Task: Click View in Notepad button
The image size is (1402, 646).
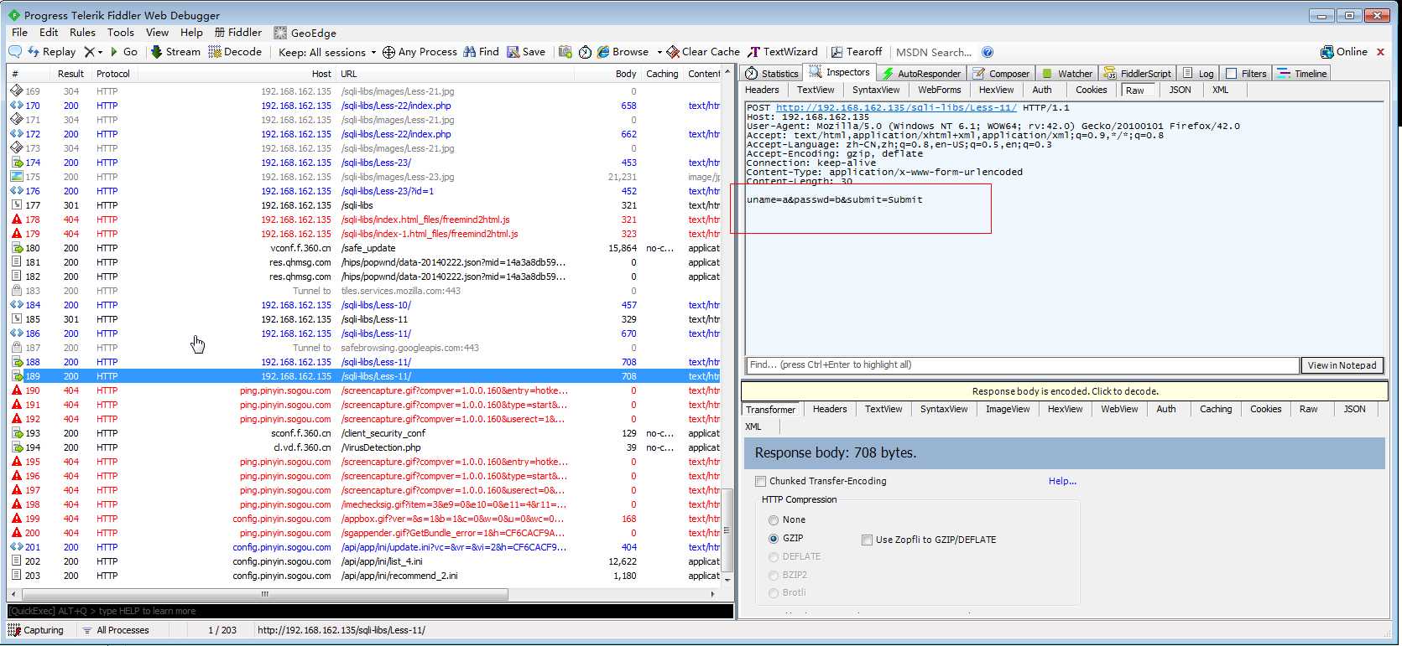Action: coord(1342,365)
